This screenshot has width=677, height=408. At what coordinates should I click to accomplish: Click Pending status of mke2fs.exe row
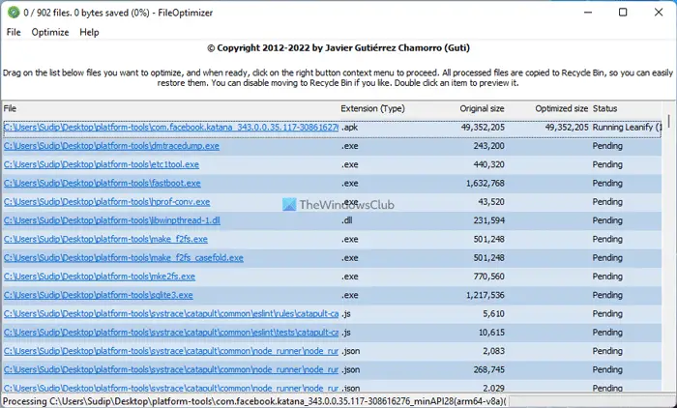pyautogui.click(x=607, y=277)
